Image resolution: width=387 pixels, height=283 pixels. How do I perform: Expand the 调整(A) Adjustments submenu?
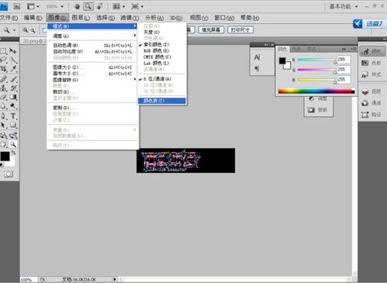[x=92, y=36]
